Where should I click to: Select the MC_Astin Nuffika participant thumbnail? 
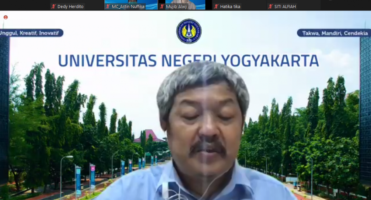[131, 5]
